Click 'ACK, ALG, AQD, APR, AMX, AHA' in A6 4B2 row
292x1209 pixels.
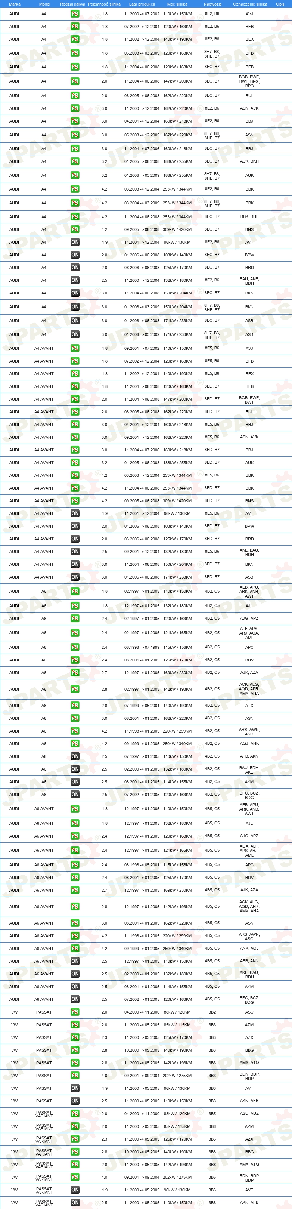click(x=249, y=689)
